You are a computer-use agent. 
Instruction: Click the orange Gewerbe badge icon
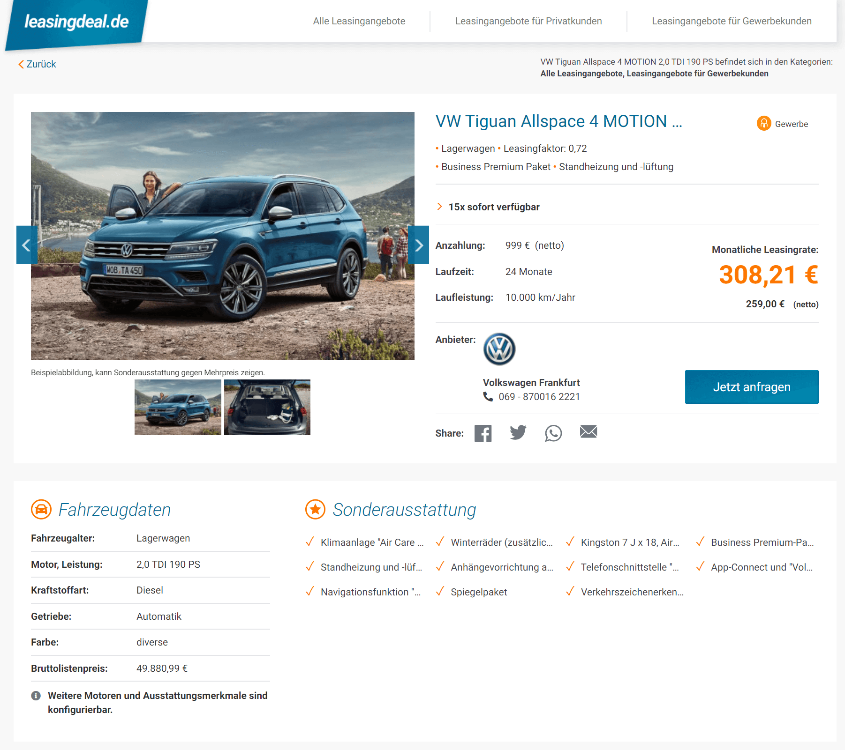[x=764, y=123]
